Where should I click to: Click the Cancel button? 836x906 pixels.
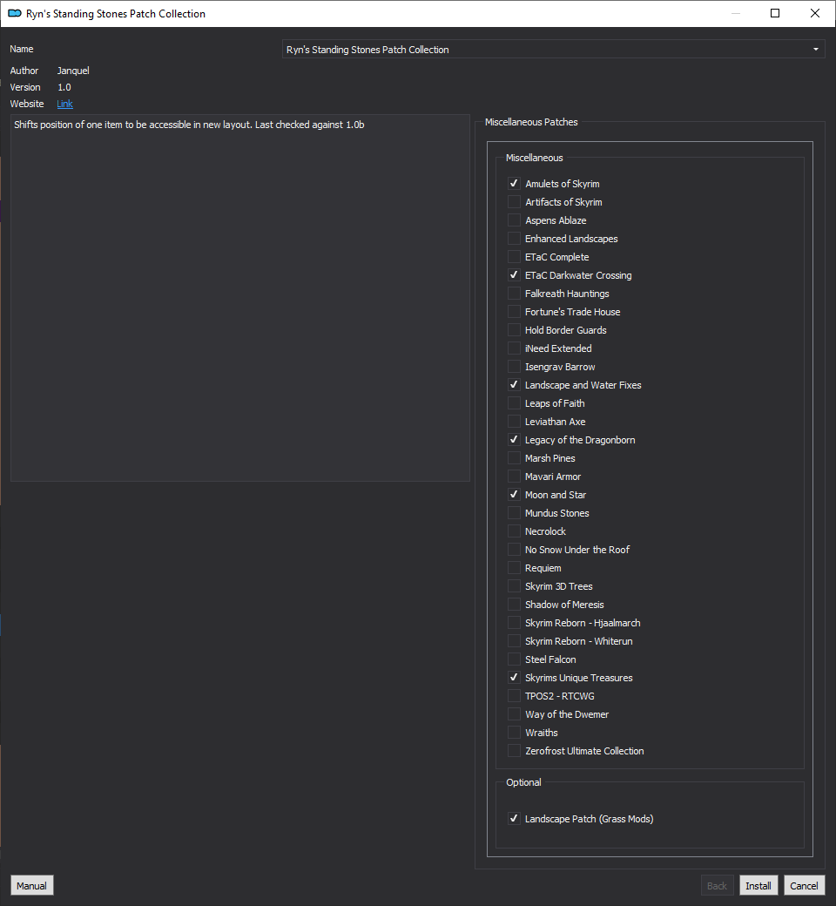click(x=804, y=886)
